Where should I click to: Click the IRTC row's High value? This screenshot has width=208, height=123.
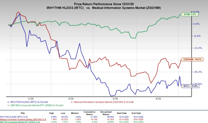click(x=54, y=117)
